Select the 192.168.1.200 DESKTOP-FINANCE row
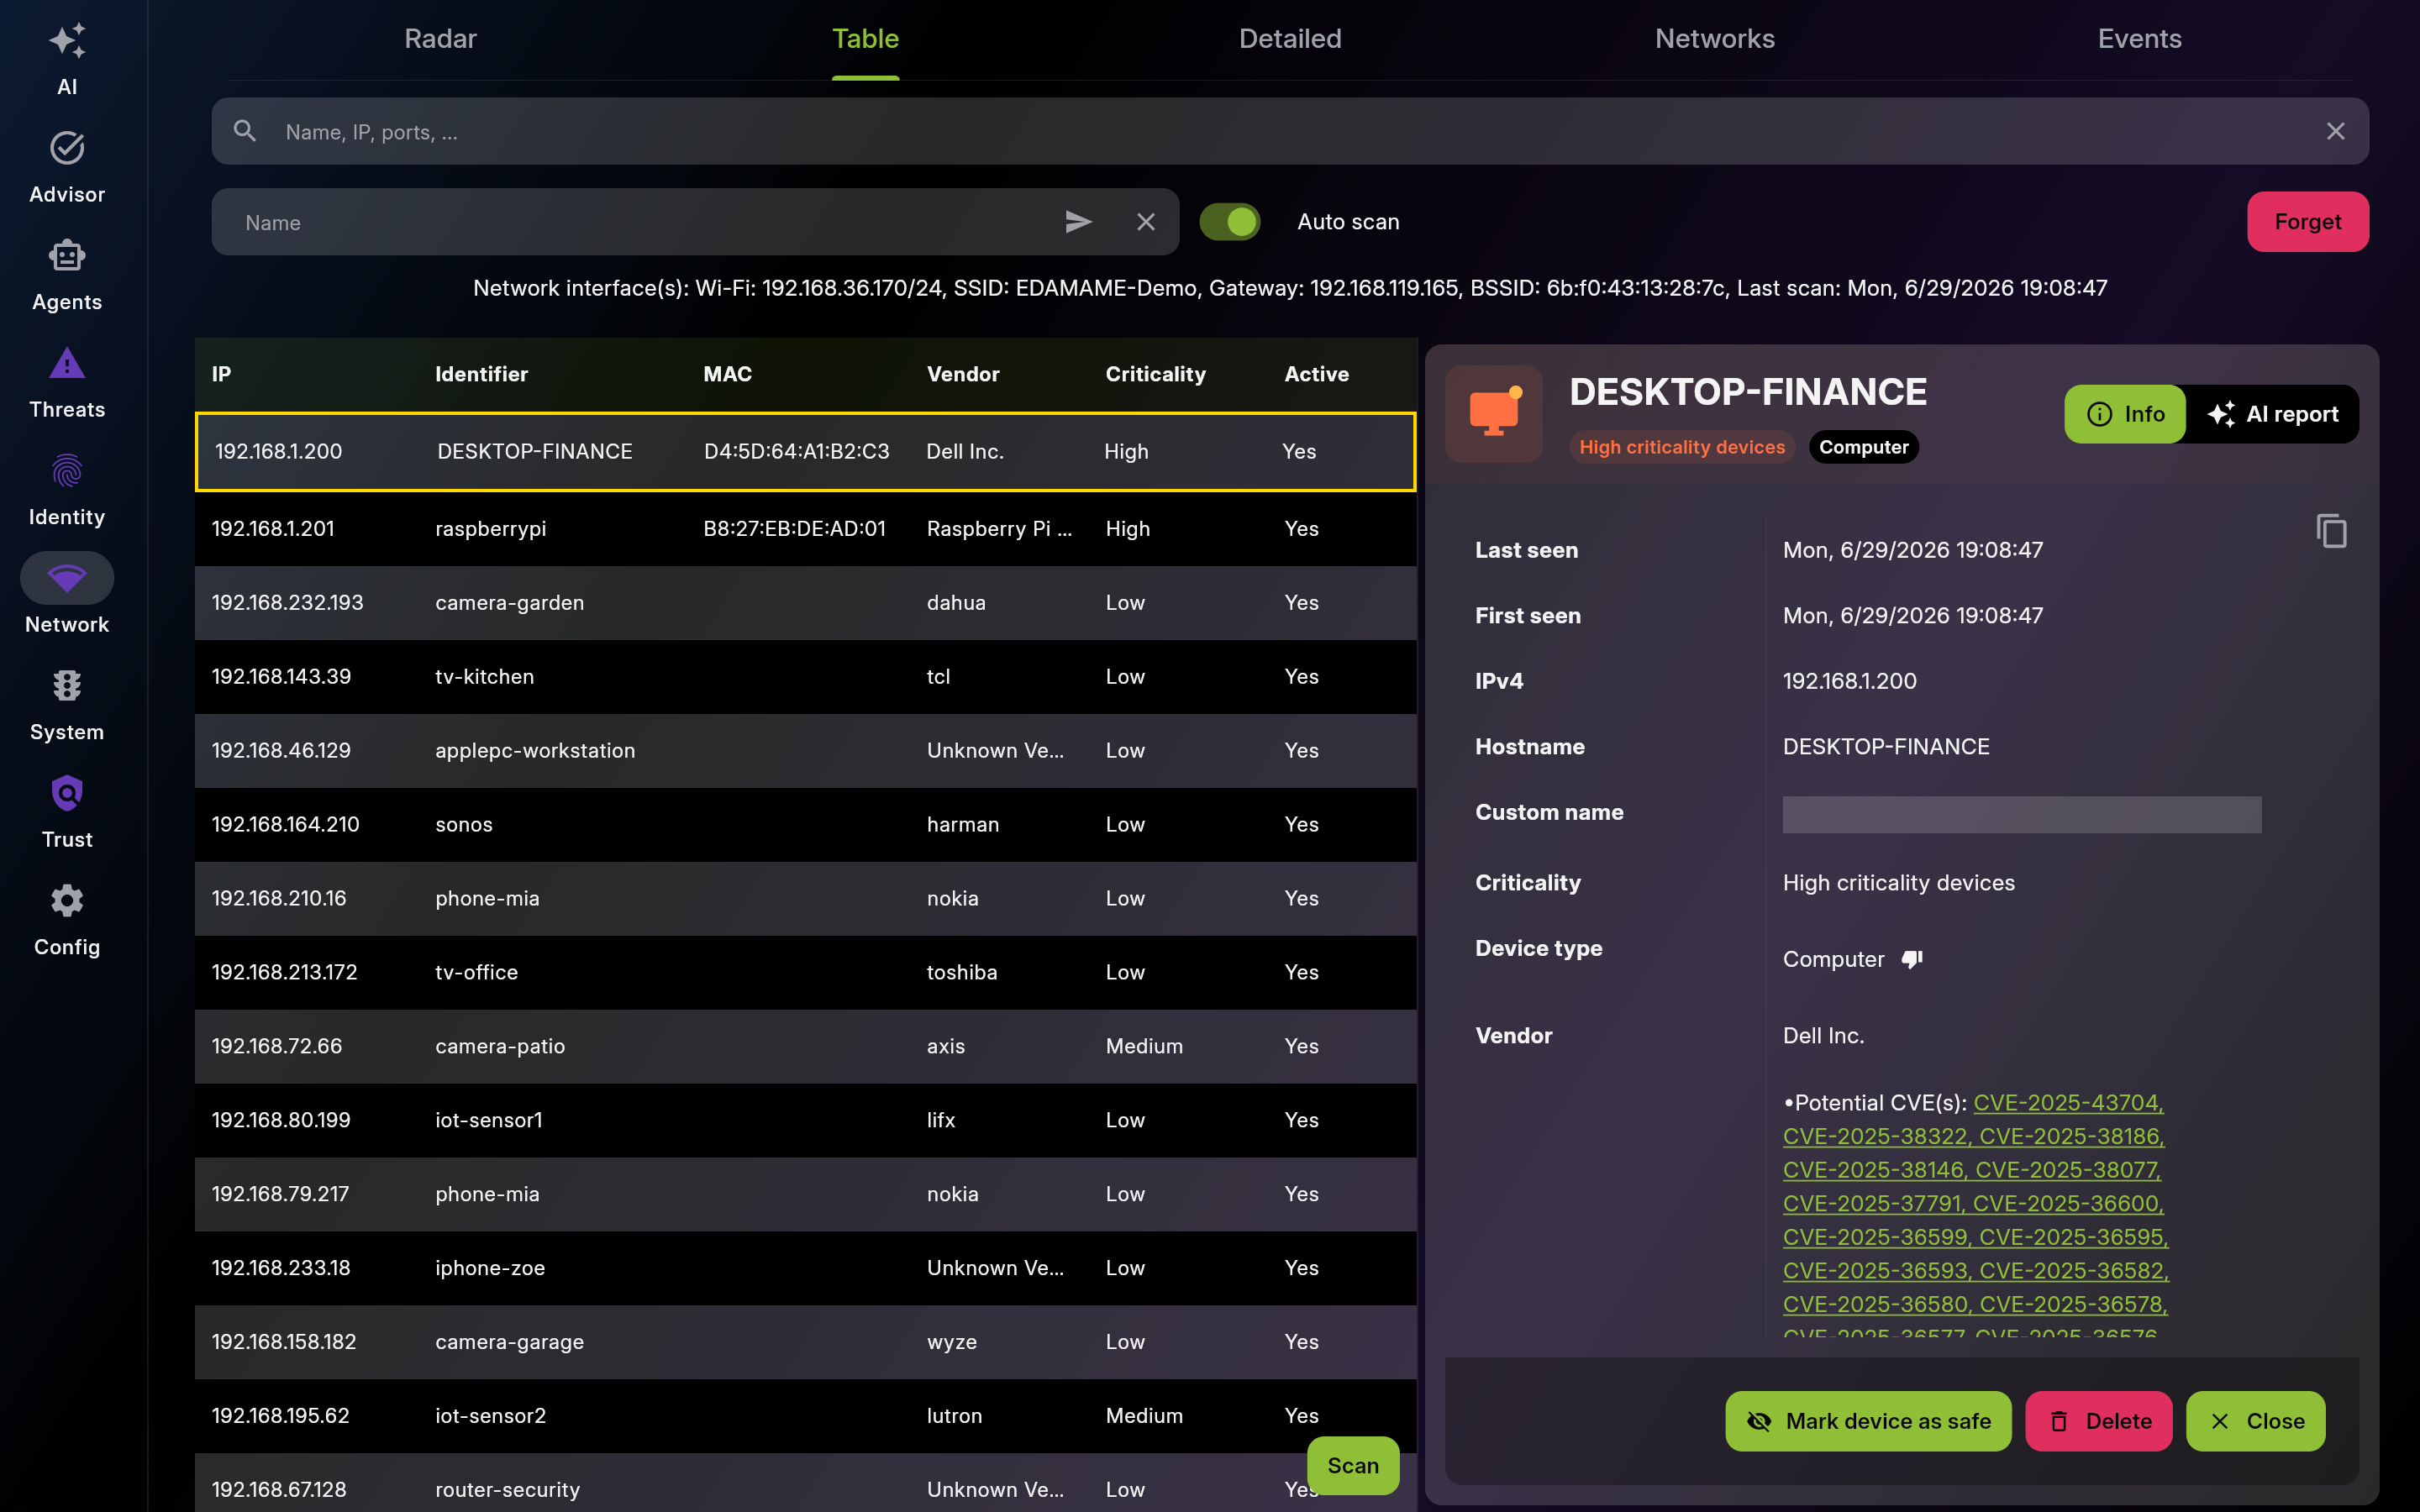2420x1512 pixels. click(x=805, y=452)
